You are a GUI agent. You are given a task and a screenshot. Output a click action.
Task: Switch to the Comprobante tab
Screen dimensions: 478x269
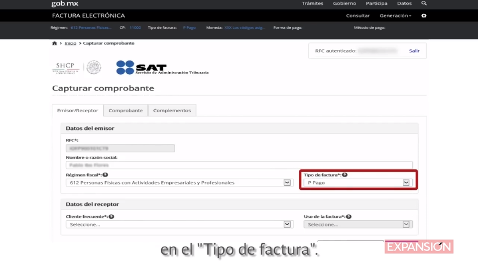coord(125,110)
